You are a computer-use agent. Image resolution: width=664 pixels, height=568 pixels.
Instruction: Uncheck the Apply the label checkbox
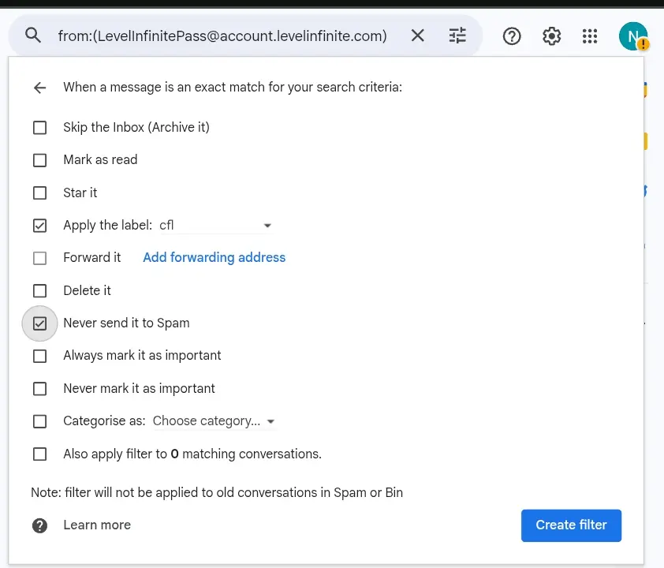(39, 226)
